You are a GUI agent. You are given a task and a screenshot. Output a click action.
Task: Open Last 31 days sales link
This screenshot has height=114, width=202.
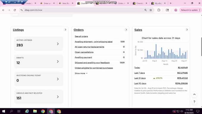pyautogui.click(x=140, y=78)
